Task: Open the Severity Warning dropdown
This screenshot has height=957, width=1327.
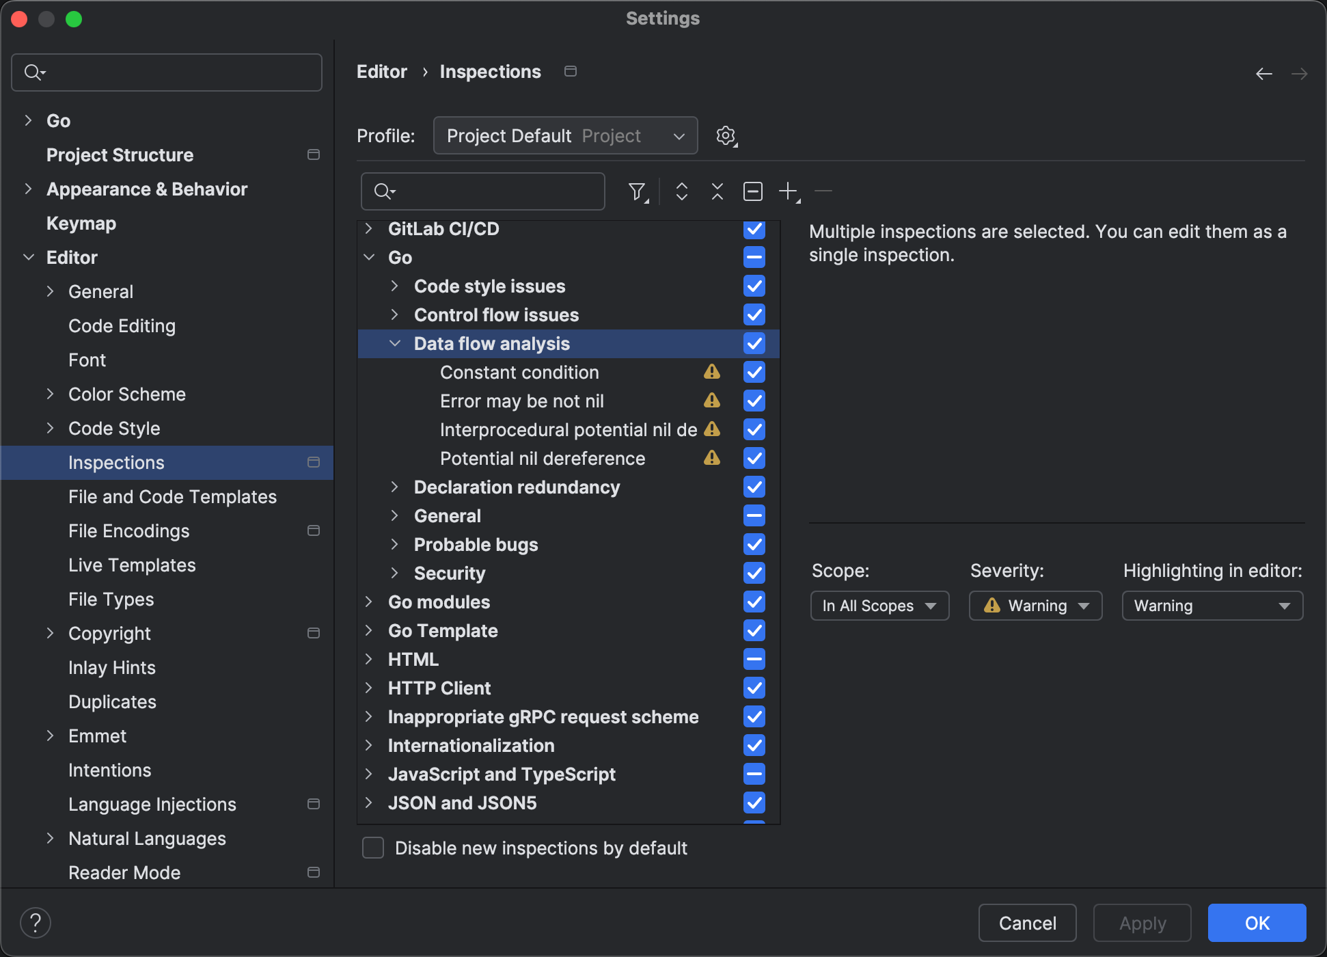Action: click(x=1035, y=606)
